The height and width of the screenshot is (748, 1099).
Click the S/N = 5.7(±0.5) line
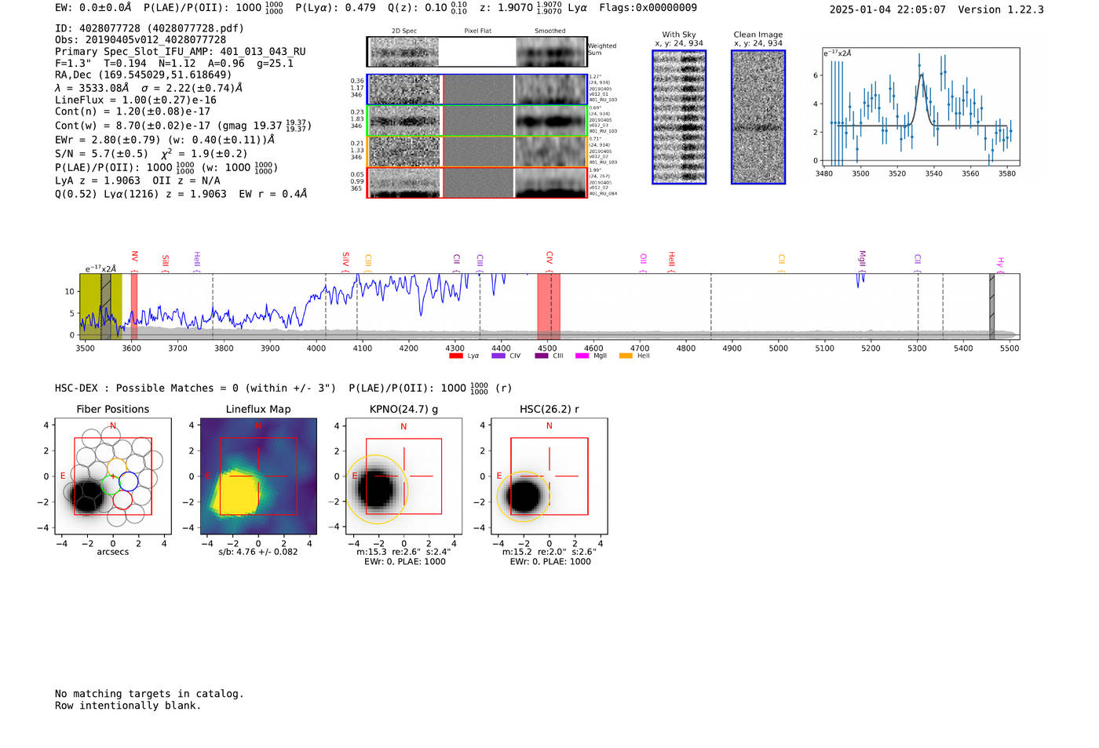(151, 154)
